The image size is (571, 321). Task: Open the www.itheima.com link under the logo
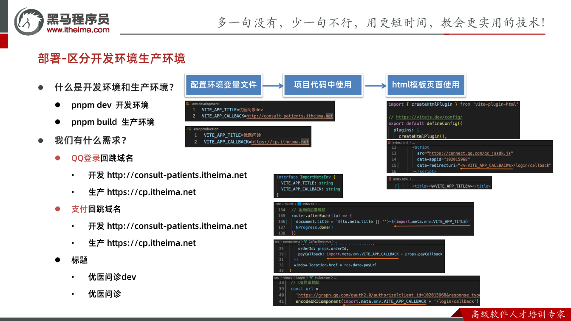[78, 30]
